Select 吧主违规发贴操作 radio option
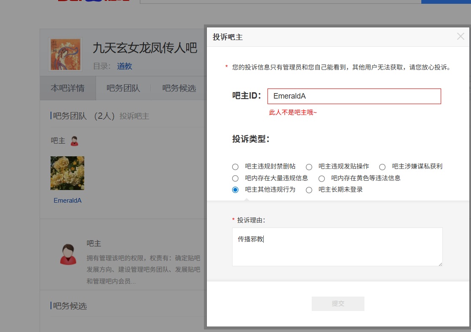Viewport: 471px width, 332px height. tap(309, 167)
